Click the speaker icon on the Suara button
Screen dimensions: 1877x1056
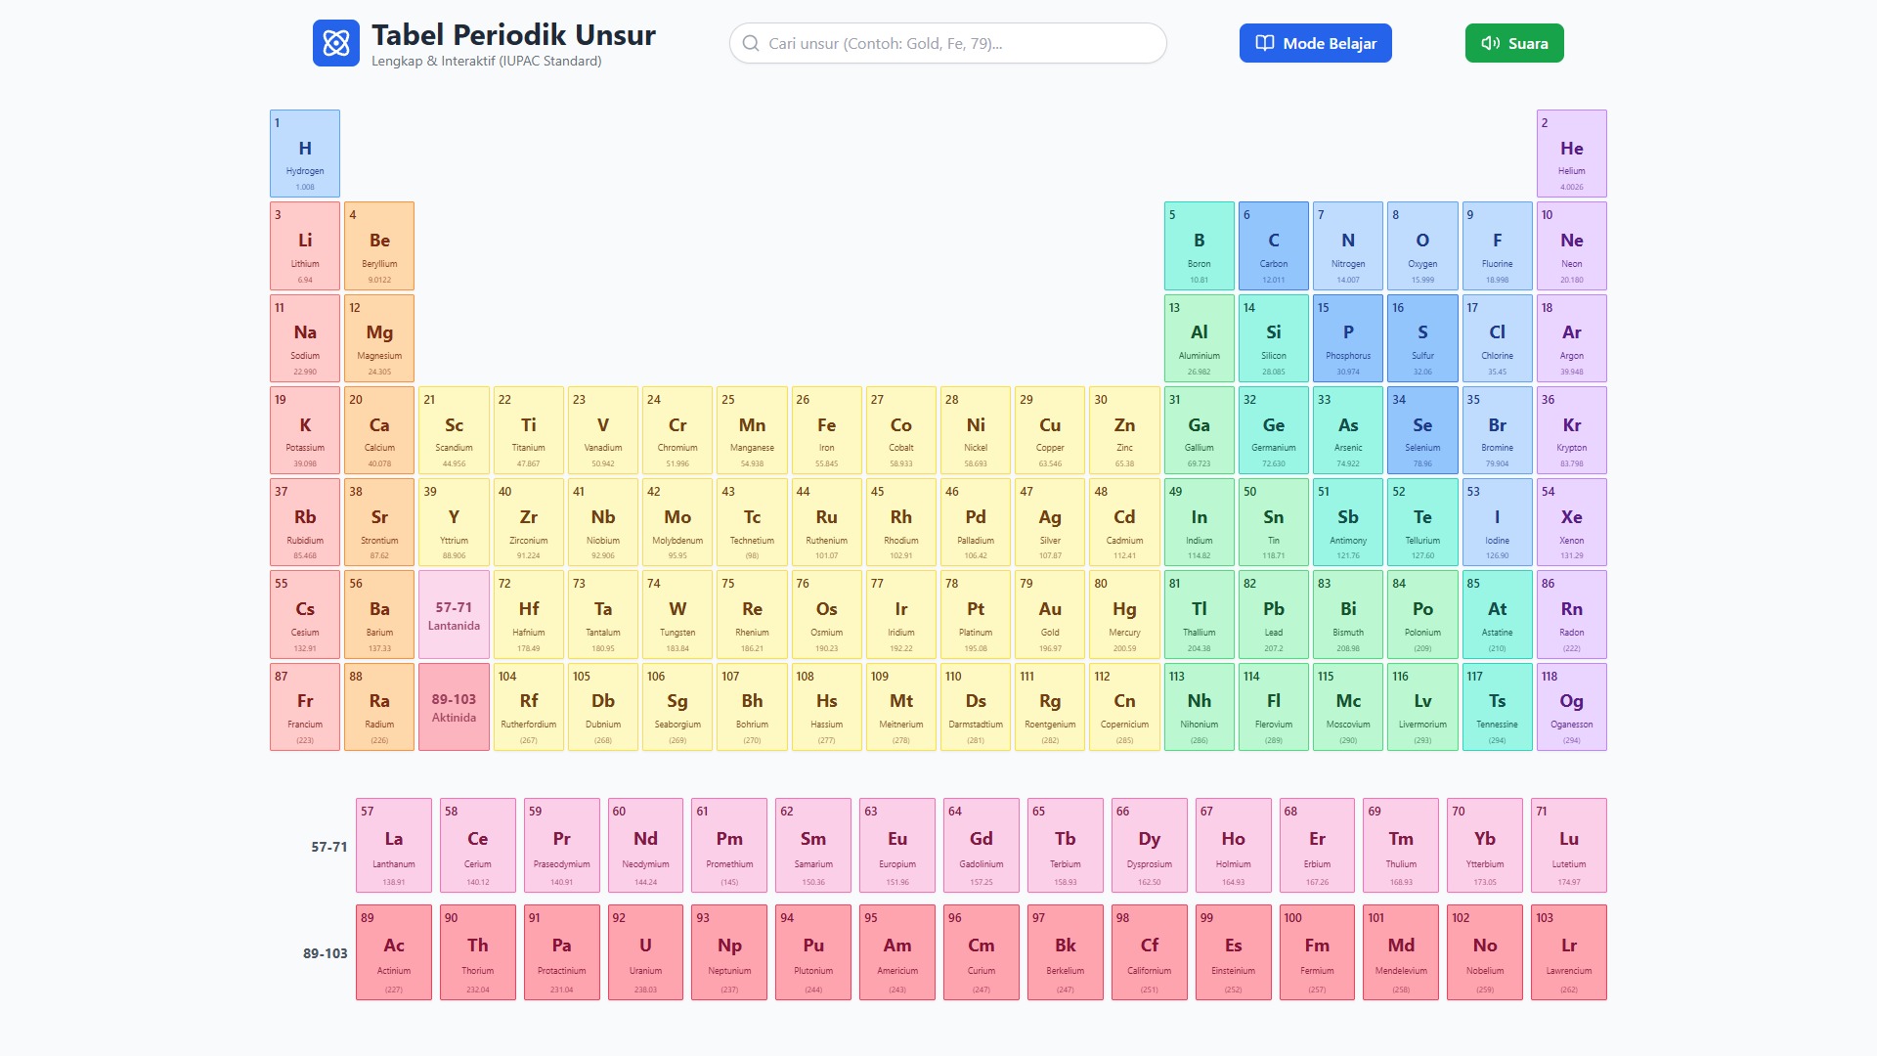(1490, 43)
